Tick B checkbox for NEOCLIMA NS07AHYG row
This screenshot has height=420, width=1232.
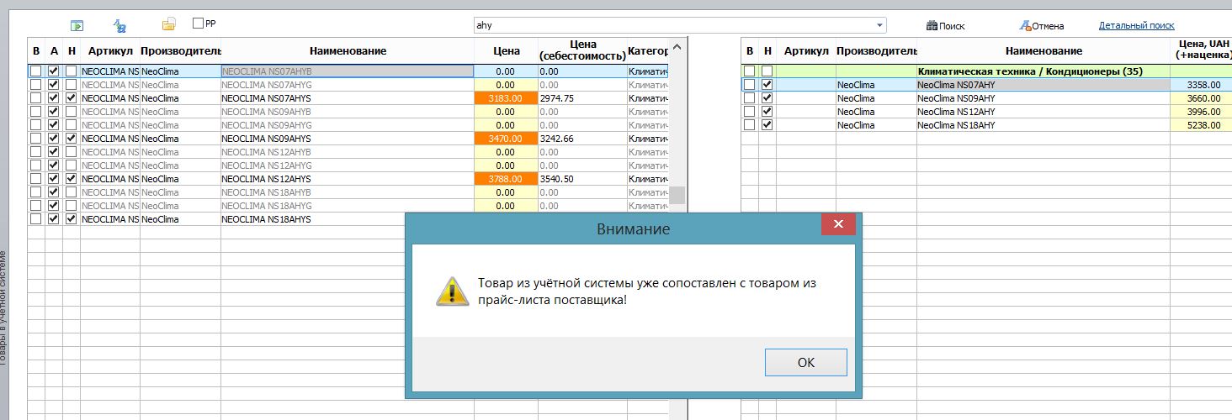35,85
